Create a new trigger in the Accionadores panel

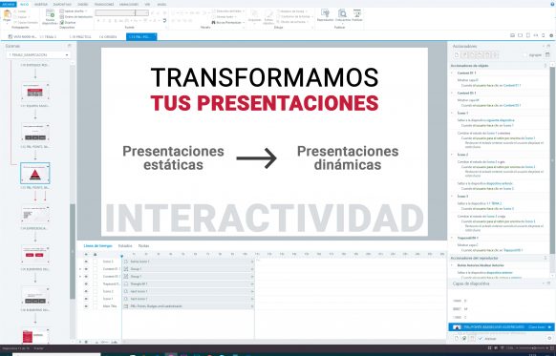tap(457, 55)
